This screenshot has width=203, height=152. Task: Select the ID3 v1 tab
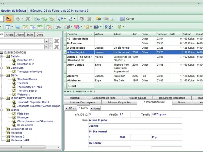(71, 108)
